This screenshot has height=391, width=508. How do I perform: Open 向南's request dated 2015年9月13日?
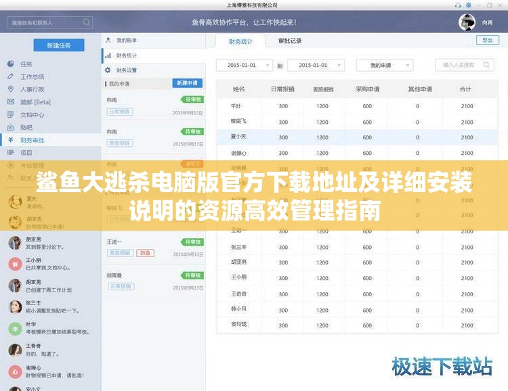[154, 137]
